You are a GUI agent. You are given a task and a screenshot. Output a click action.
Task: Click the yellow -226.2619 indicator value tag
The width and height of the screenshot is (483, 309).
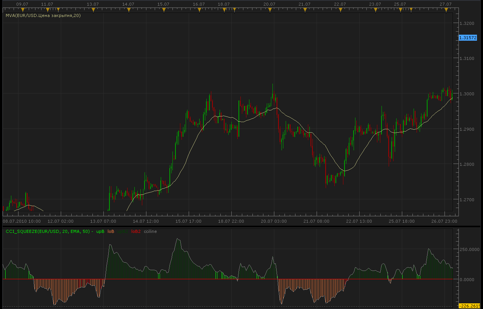tap(469, 306)
